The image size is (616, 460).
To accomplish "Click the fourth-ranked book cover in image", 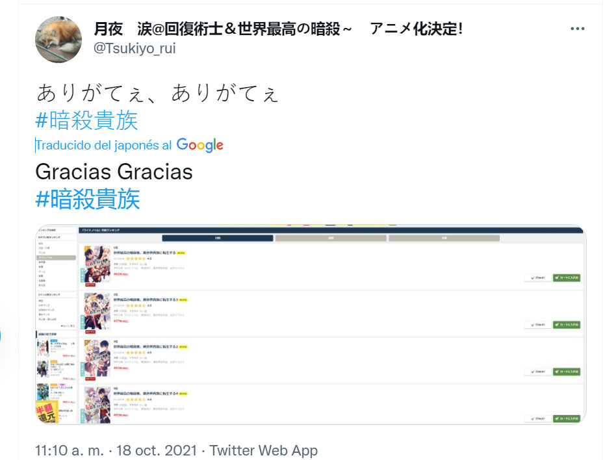I will point(97,405).
